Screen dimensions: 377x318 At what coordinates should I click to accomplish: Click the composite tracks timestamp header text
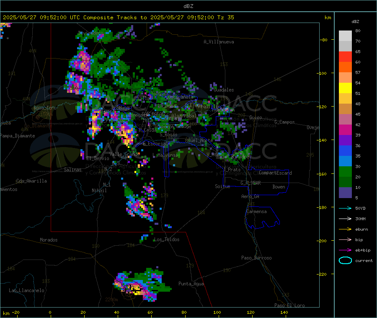pos(119,18)
